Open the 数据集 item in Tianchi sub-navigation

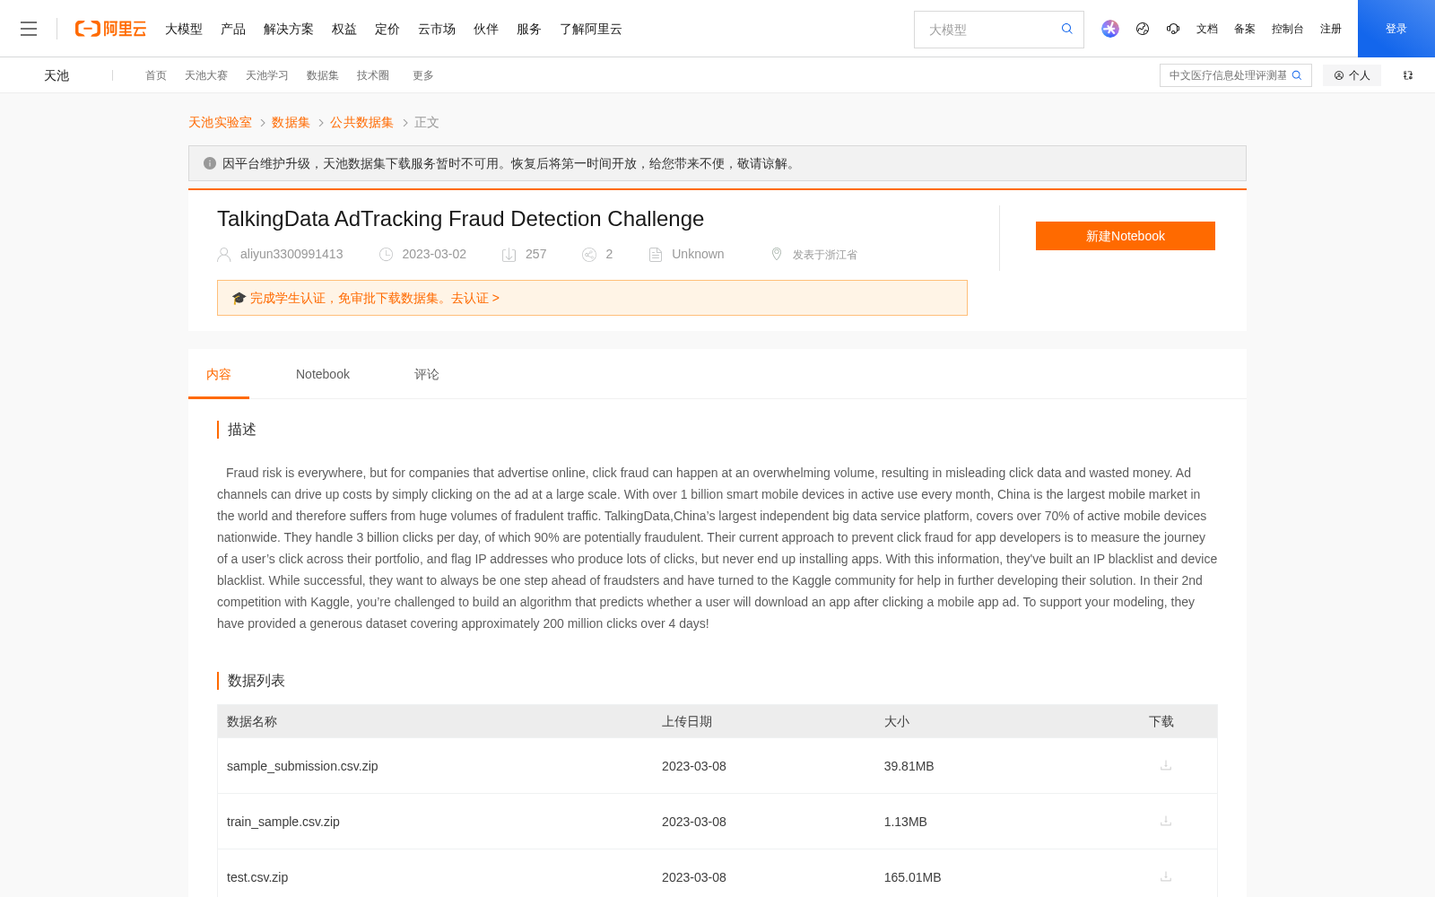323,75
